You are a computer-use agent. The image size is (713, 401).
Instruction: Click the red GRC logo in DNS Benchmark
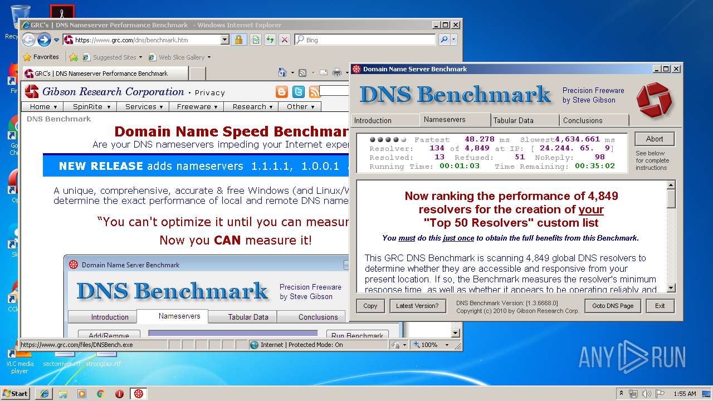click(655, 100)
